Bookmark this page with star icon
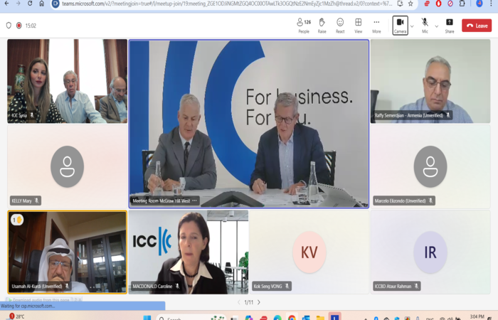Screen dimensions: 498x320 click(410, 4)
